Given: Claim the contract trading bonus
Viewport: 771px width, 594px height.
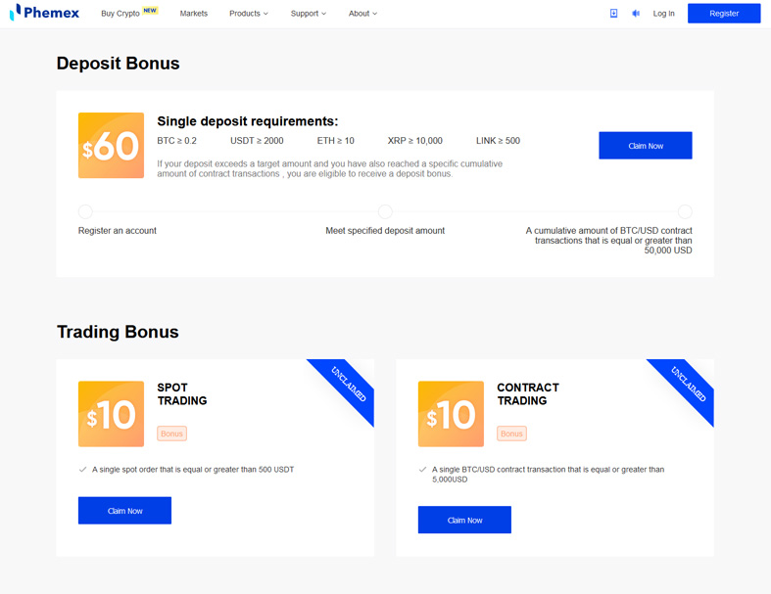Looking at the screenshot, I should click(464, 520).
